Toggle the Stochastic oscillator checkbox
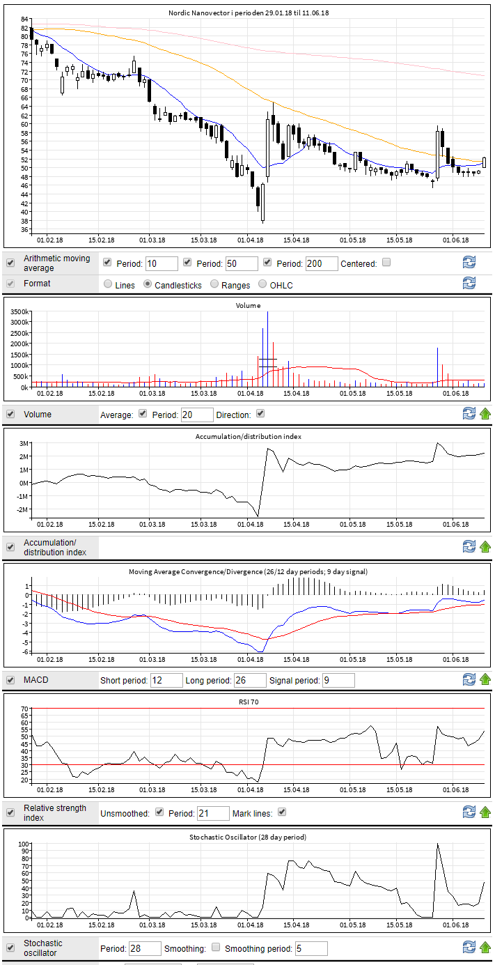Screen dimensions: 495x965 click(10, 948)
